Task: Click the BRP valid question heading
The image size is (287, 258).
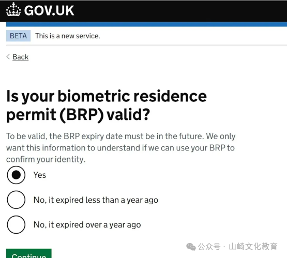Action: pos(107,105)
